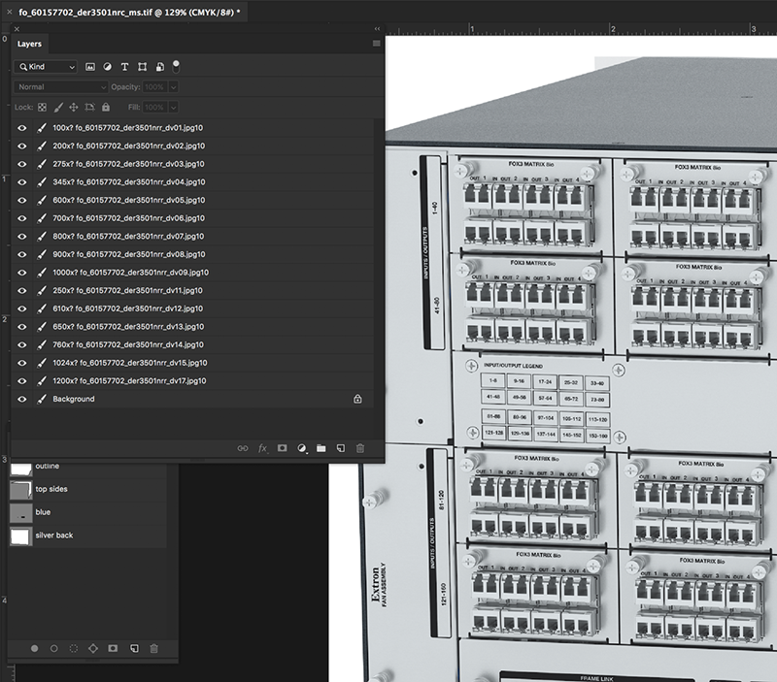Hide the 100x? fo_60157702_der3501nrr_dv01.jpg10 layer
The image size is (777, 682).
click(x=21, y=127)
